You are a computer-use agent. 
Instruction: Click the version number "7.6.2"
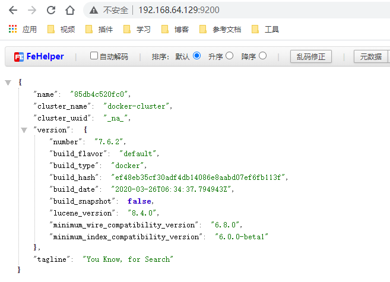tap(109, 142)
